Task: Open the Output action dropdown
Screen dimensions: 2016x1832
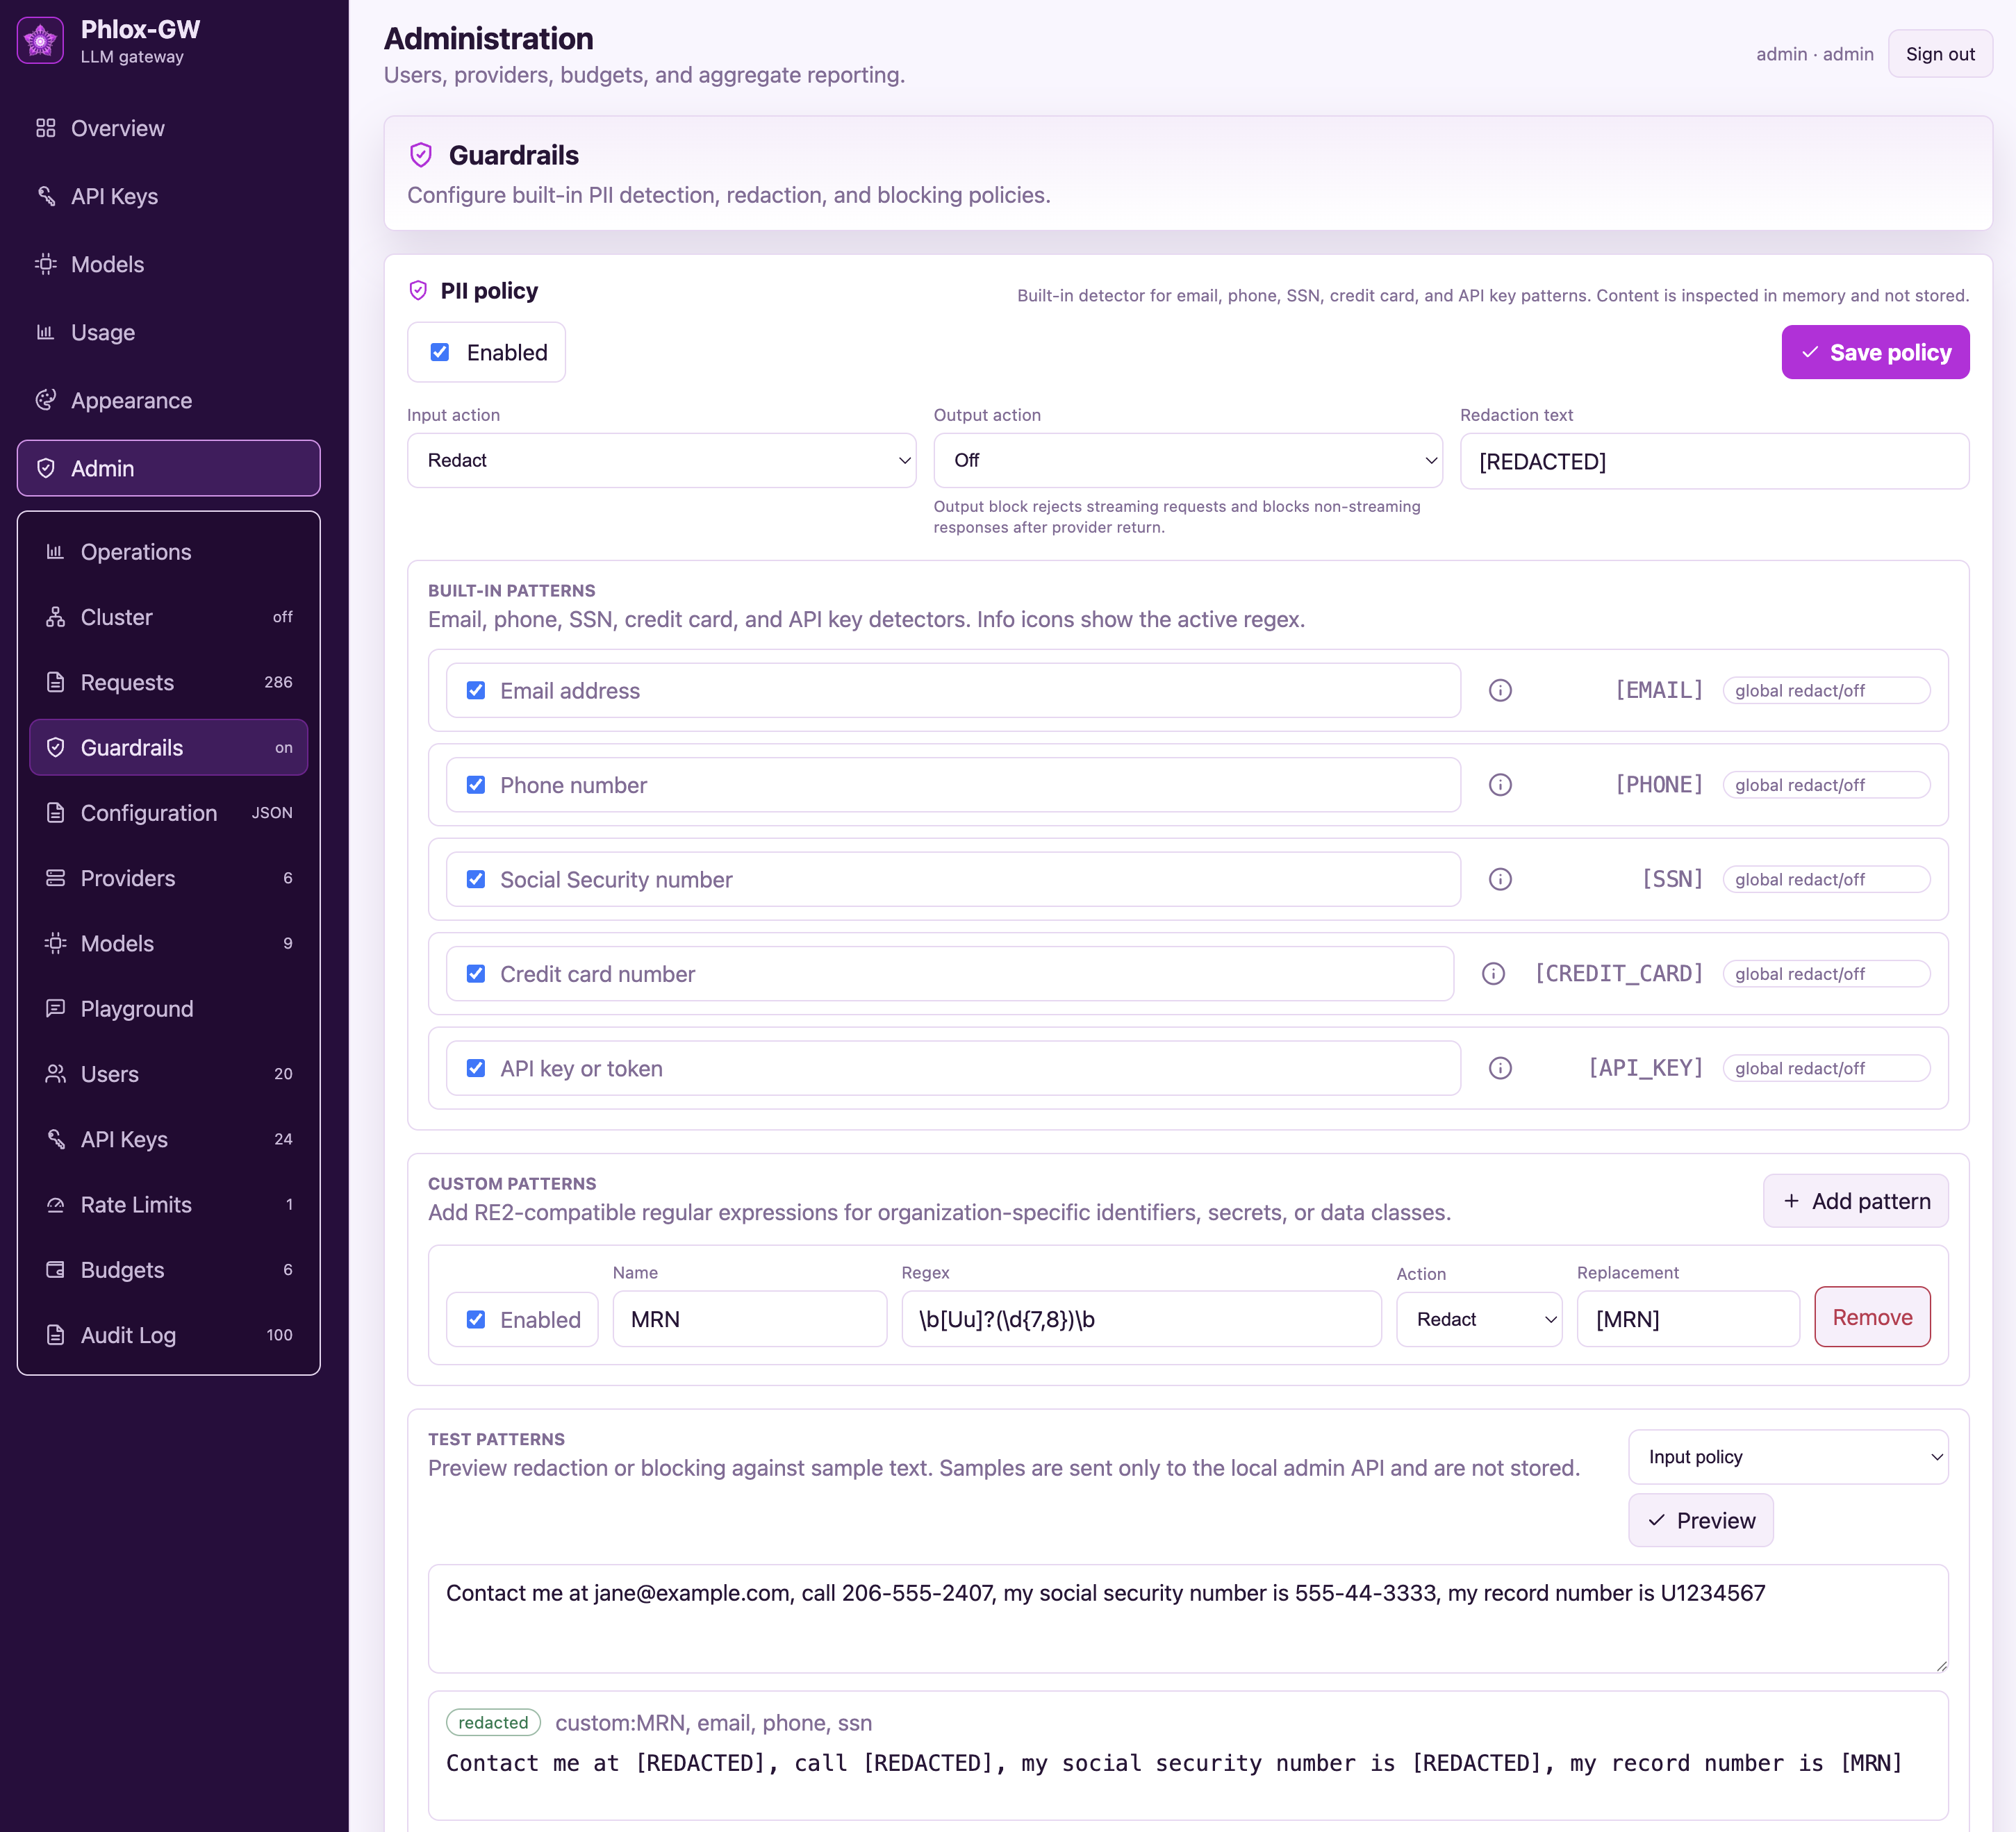Action: [x=1187, y=460]
